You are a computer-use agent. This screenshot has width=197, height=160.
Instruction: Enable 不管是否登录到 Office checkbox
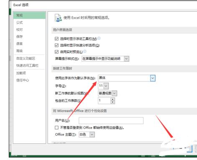point(56,127)
